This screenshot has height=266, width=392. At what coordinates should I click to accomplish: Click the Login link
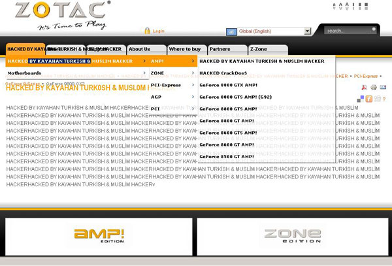click(159, 31)
